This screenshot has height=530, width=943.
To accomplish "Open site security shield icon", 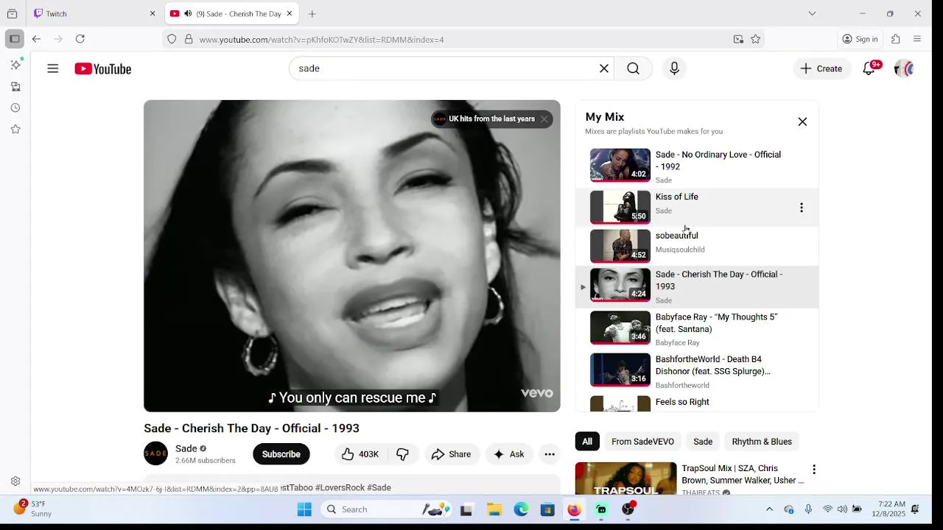I will click(x=172, y=39).
